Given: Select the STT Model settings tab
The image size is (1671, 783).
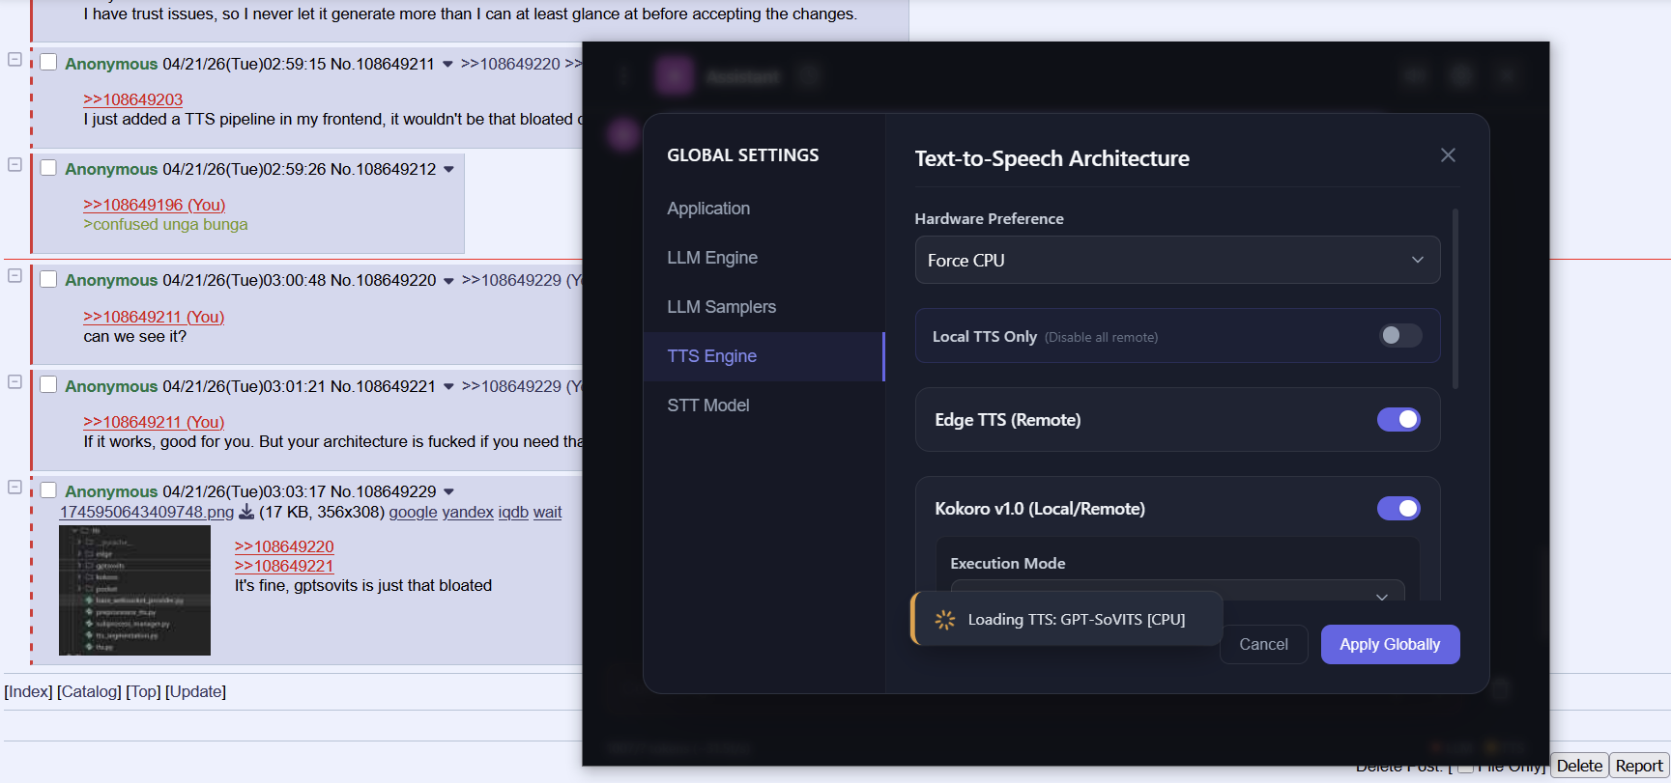Looking at the screenshot, I should (707, 405).
